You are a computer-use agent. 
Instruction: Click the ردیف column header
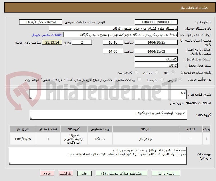click(x=207, y=129)
